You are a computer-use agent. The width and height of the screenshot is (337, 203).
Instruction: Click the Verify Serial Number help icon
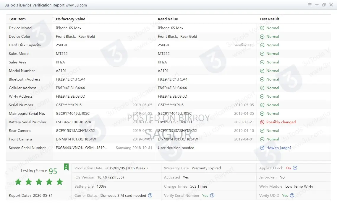tap(212, 195)
